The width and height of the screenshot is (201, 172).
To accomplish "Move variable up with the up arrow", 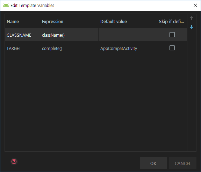I will [192, 18].
